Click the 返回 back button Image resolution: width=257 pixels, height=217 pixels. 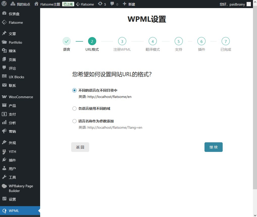(80, 147)
